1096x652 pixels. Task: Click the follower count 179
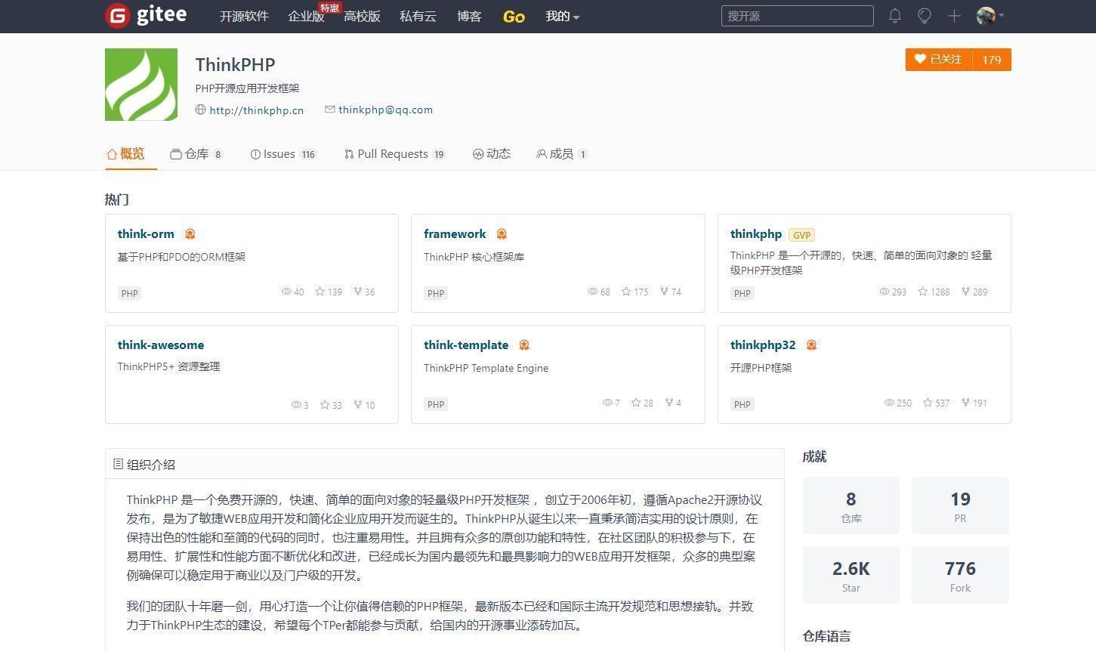992,60
